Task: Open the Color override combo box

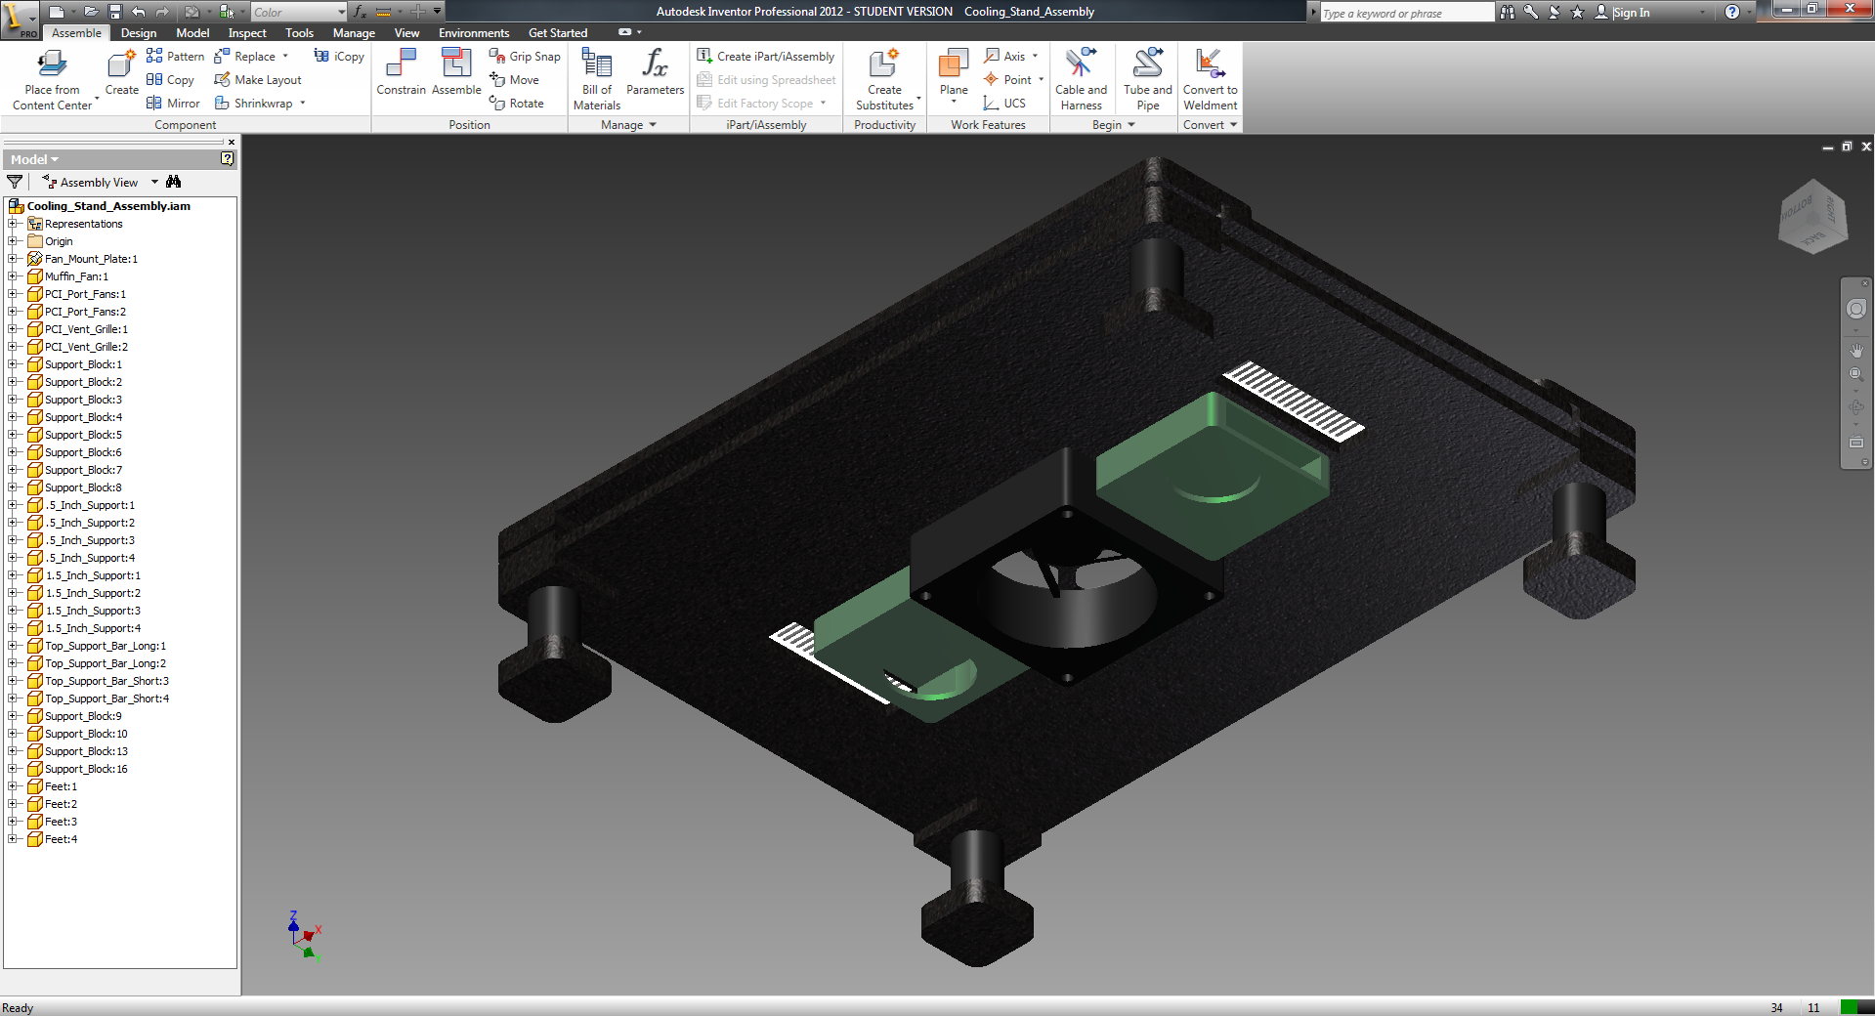Action: click(x=298, y=12)
